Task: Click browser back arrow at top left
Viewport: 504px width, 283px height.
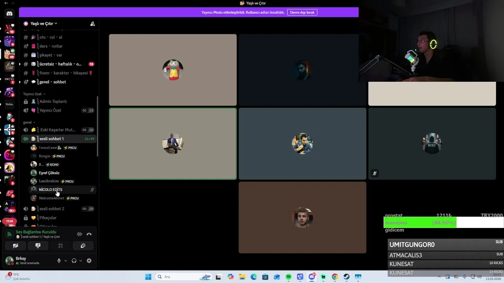Action: [x=6, y=3]
